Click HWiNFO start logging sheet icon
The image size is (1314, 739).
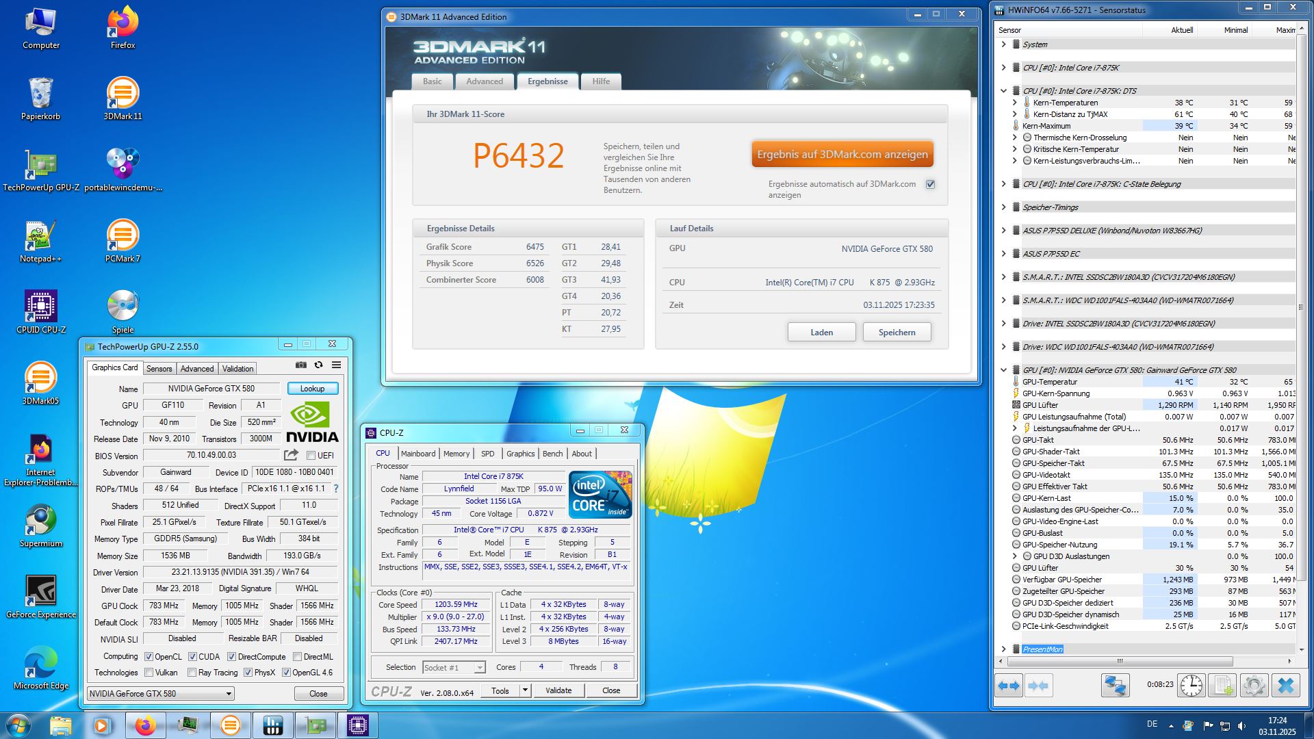coord(1223,686)
